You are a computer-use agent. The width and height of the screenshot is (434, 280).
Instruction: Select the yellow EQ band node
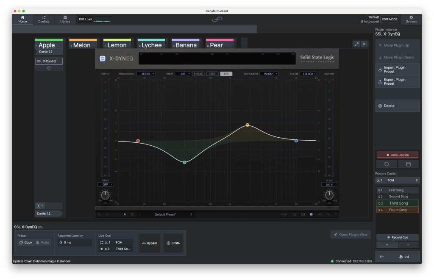pyautogui.click(x=248, y=125)
